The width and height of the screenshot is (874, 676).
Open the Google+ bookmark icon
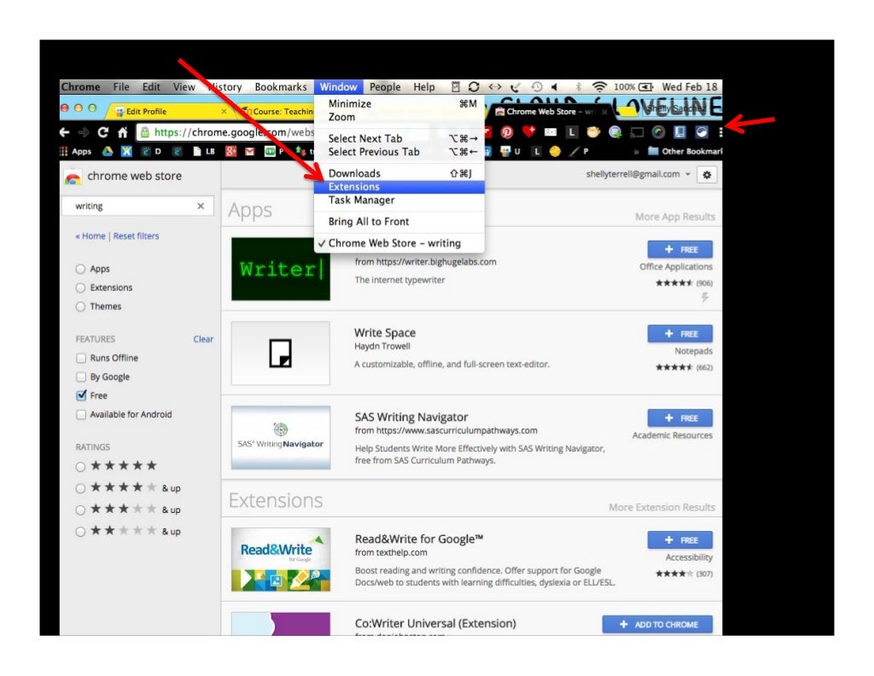[230, 151]
